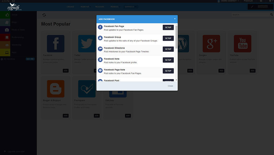
Task: Dismiss dialog with the X in header
Action: coord(175,19)
